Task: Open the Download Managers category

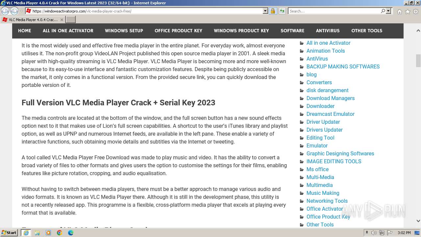Action: pyautogui.click(x=331, y=98)
